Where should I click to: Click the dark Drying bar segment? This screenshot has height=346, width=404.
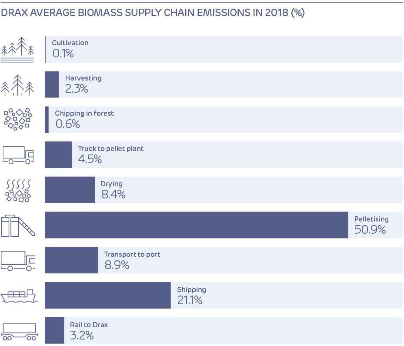click(70, 190)
